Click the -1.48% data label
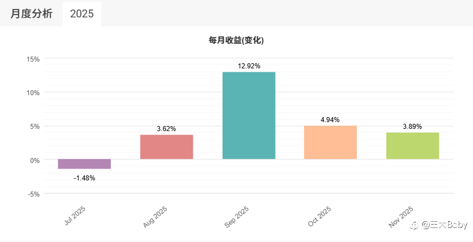Screen dimensions: 473x242 84,178
